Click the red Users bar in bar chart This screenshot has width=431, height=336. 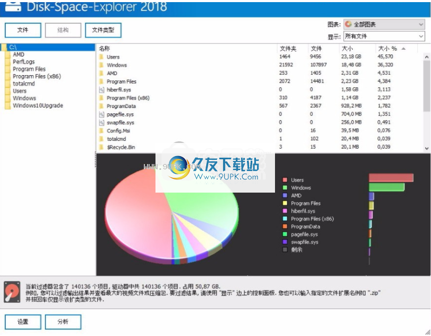click(391, 178)
